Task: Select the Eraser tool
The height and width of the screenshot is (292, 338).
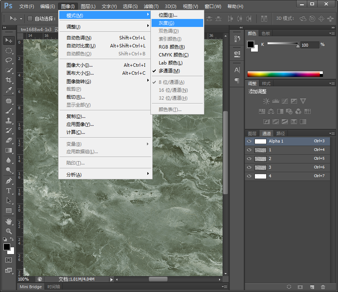Action: (x=9, y=140)
